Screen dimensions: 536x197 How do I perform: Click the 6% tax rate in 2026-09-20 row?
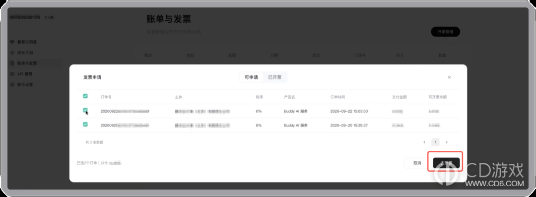click(259, 126)
